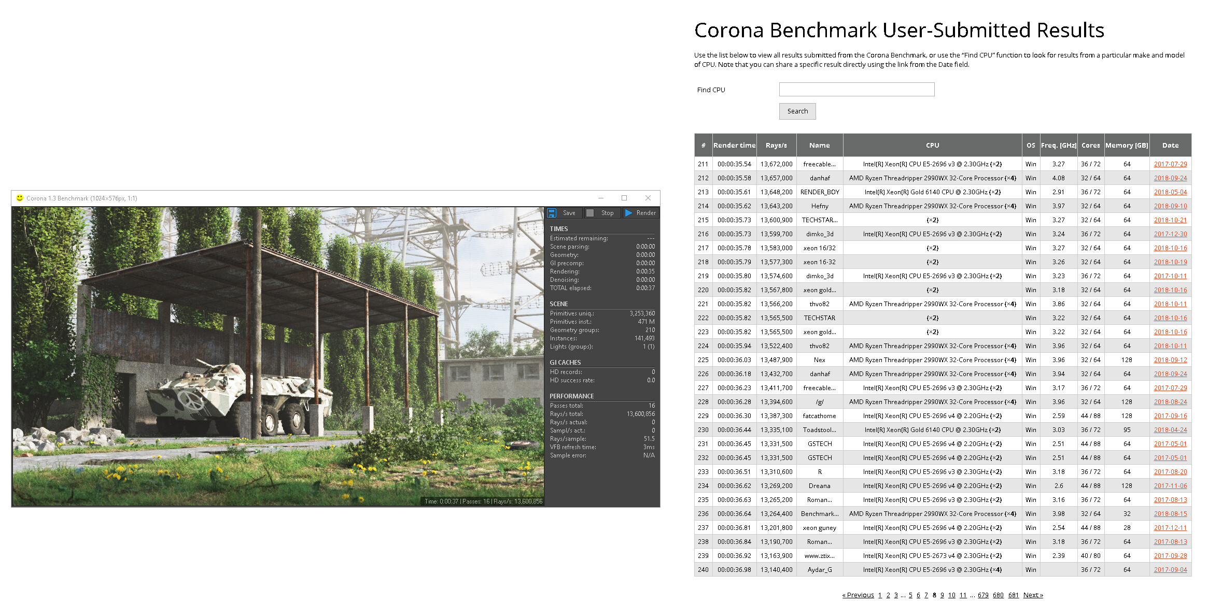Open date link 2017-12-30 in row 216

coord(1170,234)
